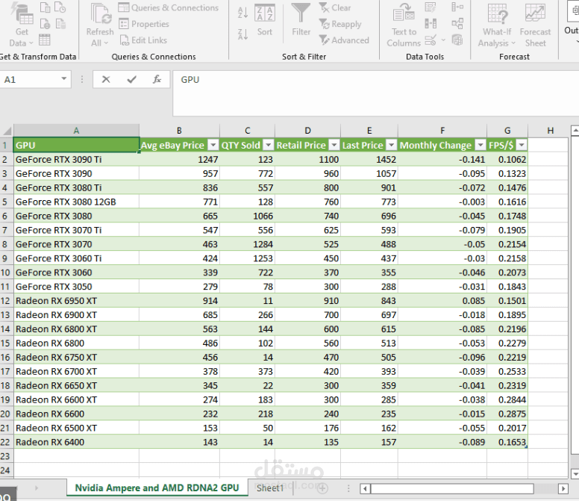Click horizontal scrollbar left arrow
The width and height of the screenshot is (579, 501).
(x=365, y=489)
